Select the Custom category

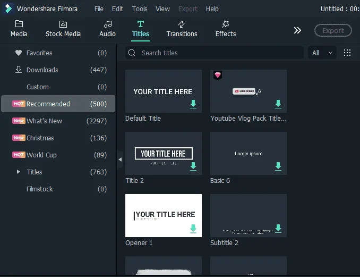point(58,87)
